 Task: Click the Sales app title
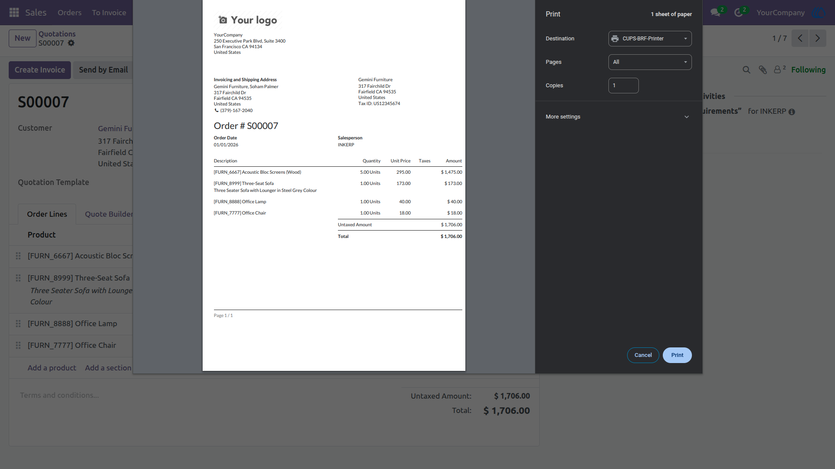tap(36, 13)
